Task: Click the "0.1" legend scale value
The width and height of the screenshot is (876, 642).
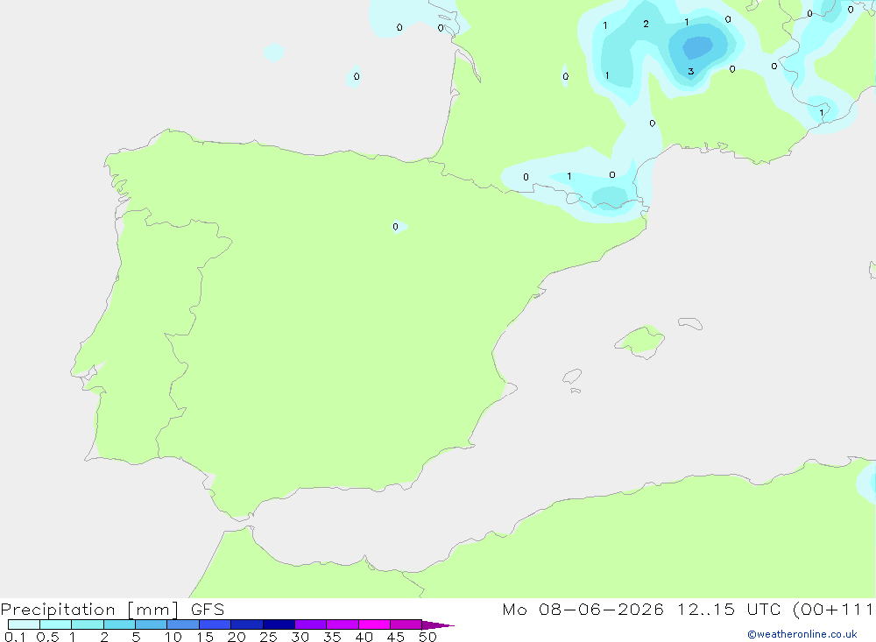Action: tap(15, 637)
